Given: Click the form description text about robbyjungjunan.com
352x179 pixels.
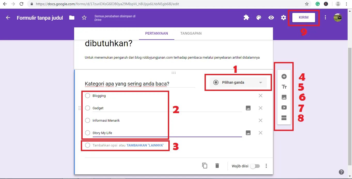Looking at the screenshot, I should click(172, 58).
